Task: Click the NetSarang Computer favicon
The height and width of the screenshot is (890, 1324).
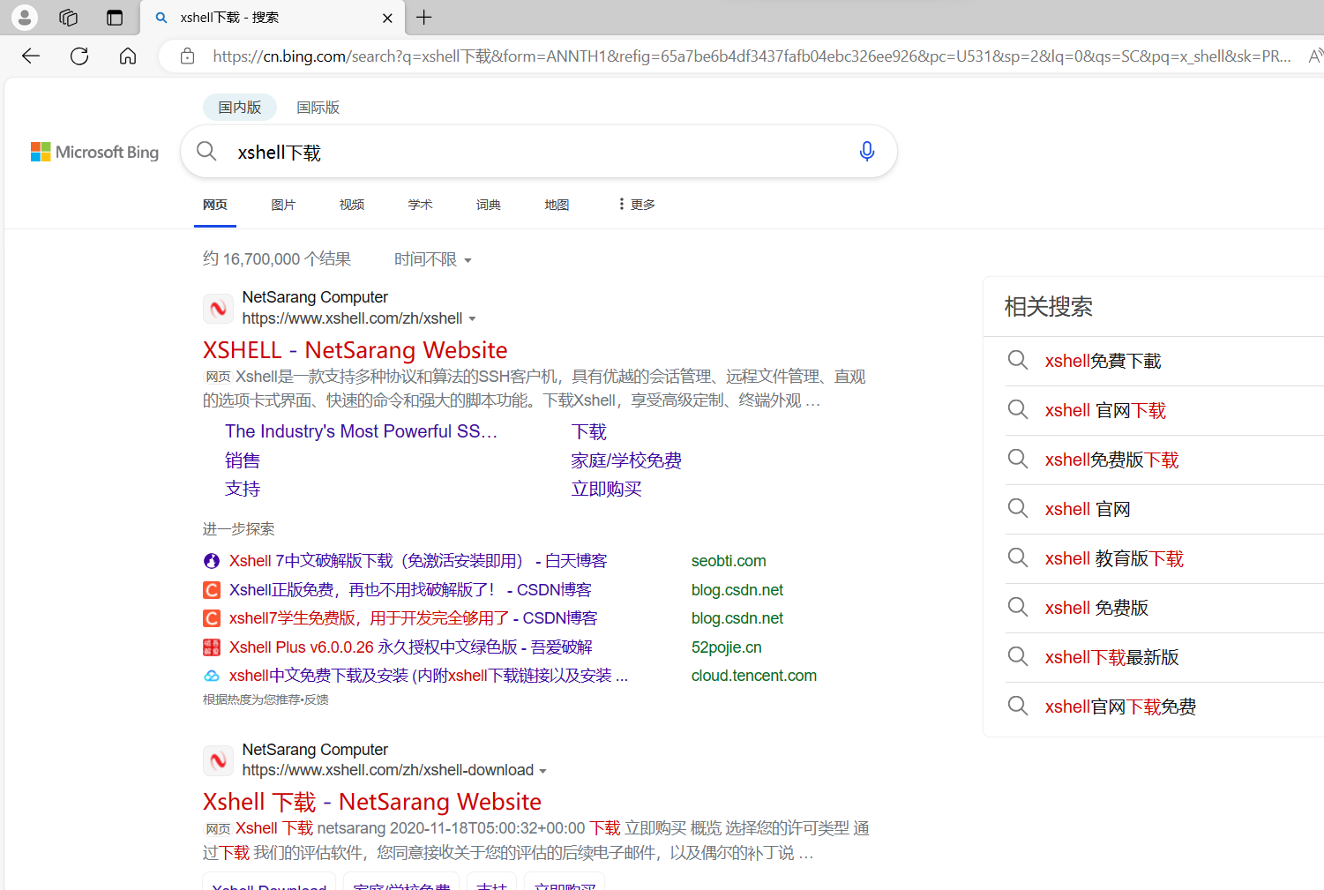Action: pyautogui.click(x=218, y=309)
